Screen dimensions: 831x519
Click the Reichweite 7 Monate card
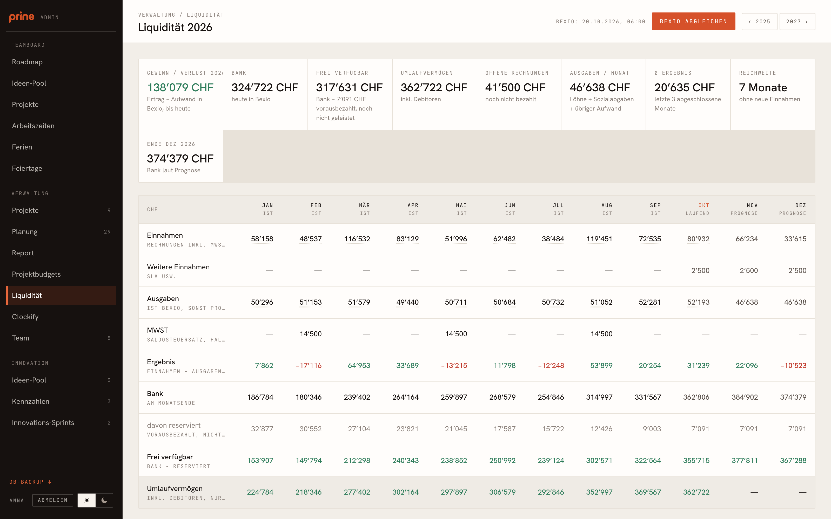click(773, 94)
